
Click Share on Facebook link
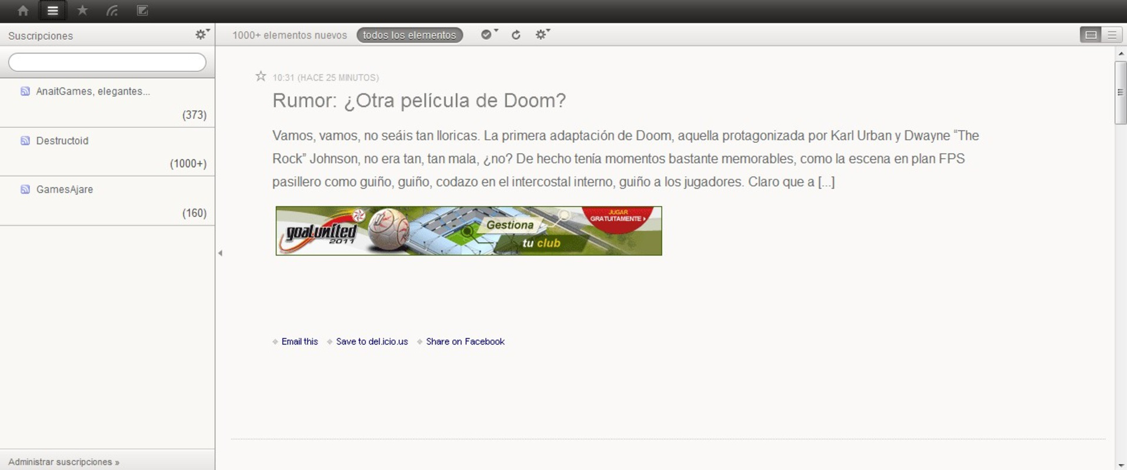pyautogui.click(x=465, y=341)
